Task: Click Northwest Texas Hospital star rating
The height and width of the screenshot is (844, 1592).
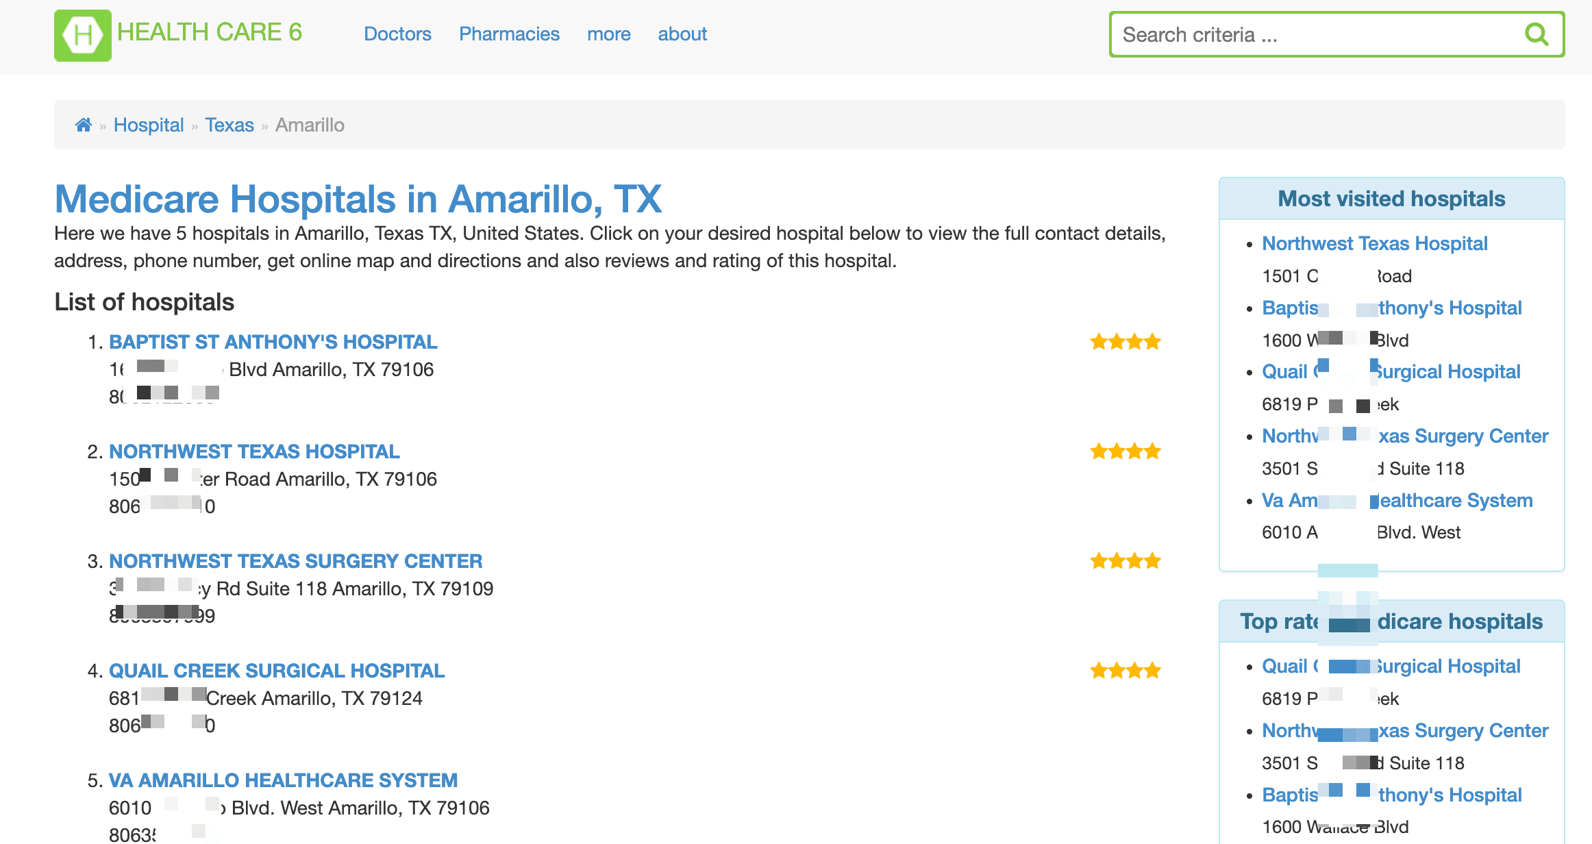Action: click(x=1125, y=451)
